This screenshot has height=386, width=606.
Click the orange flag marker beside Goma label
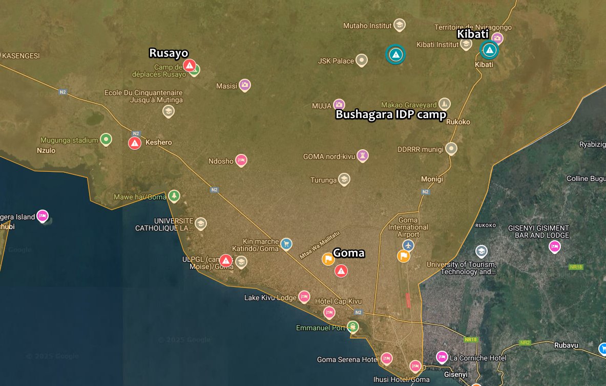[x=328, y=259]
